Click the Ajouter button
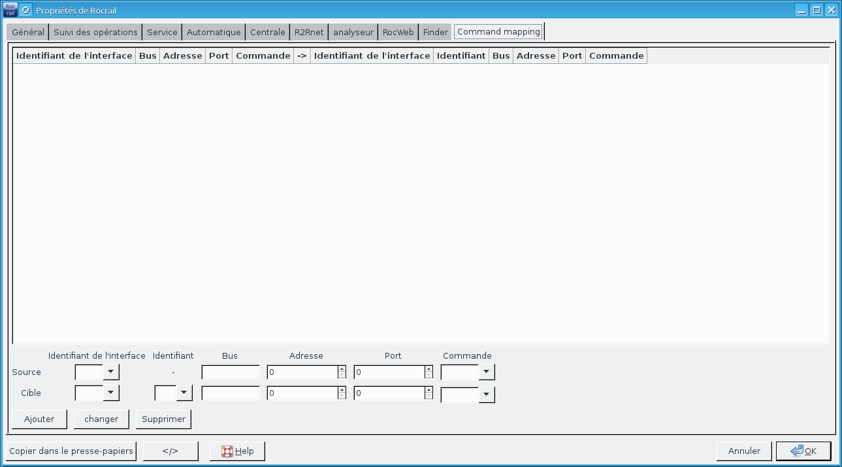The width and height of the screenshot is (842, 467). [39, 419]
